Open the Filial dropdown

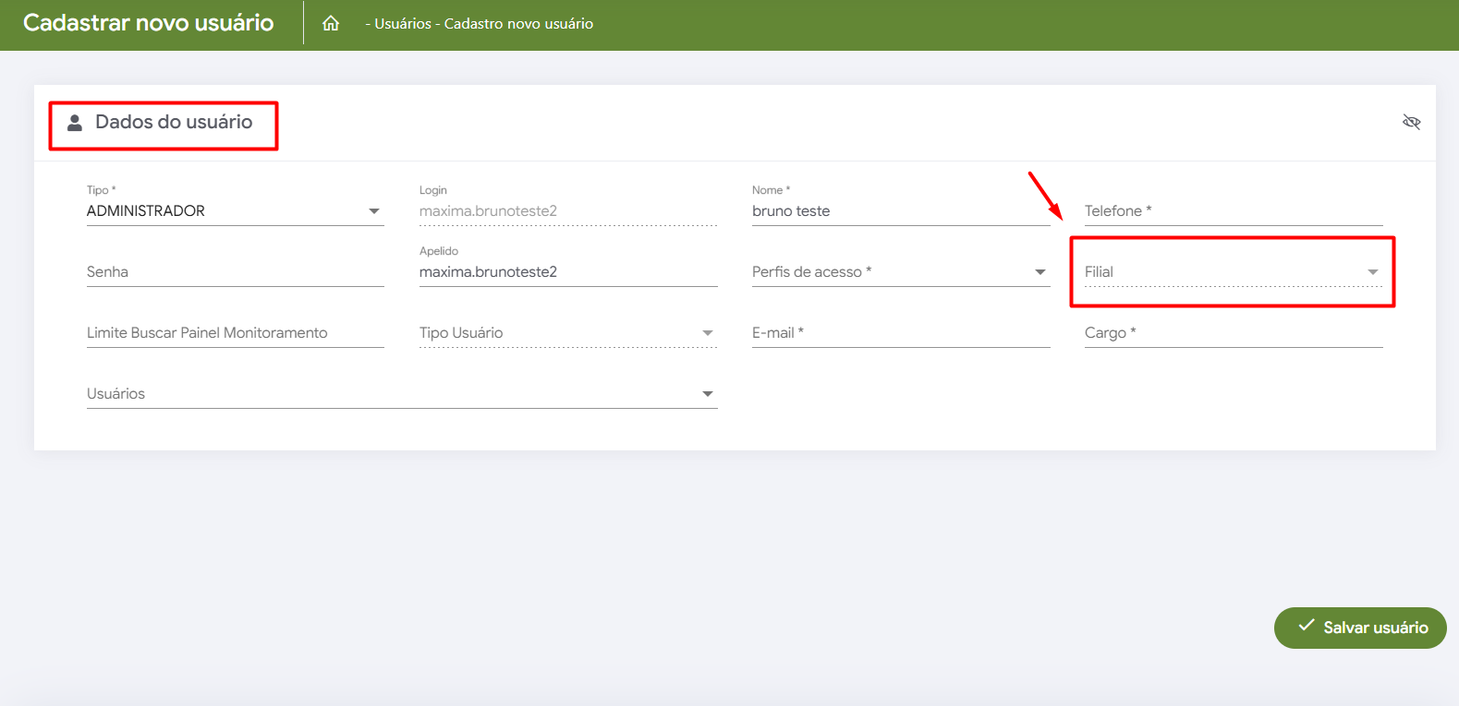[1232, 272]
